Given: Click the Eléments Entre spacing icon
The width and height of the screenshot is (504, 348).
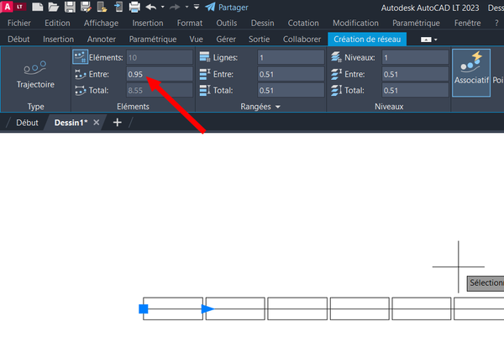Looking at the screenshot, I should [x=80, y=74].
